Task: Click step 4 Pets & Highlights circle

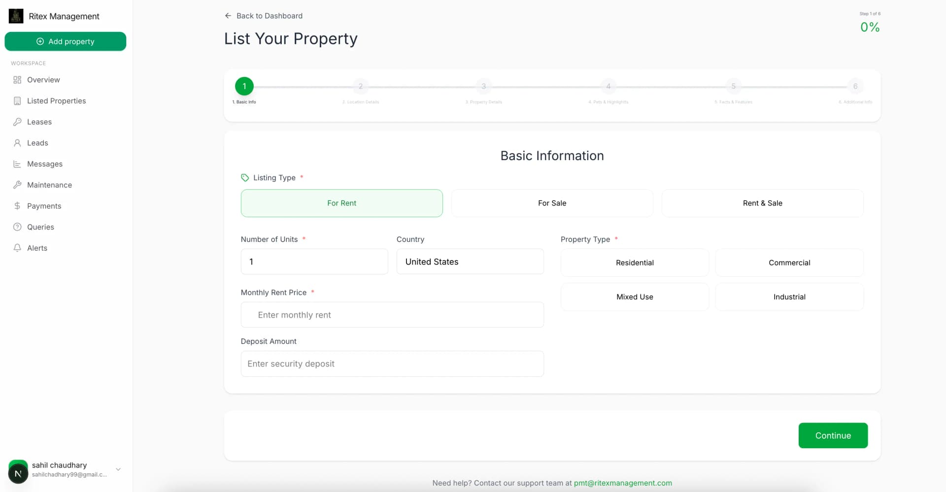Action: coord(608,86)
